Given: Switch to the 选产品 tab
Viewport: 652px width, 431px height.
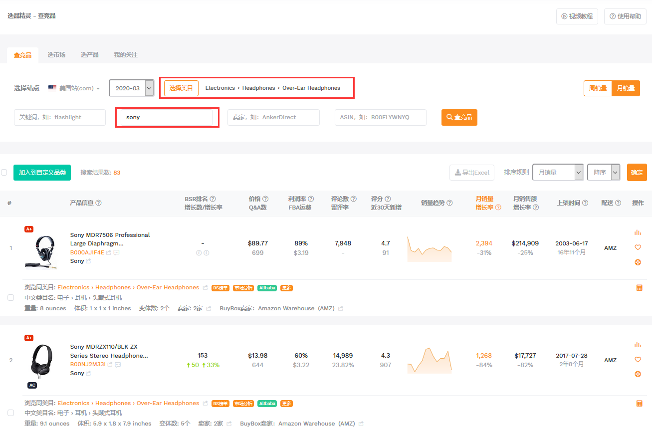Looking at the screenshot, I should 90,55.
